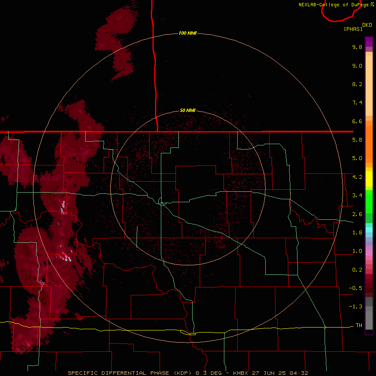This screenshot has width=376, height=376.
Task: Click the 50 NMI range ring label
Action: (x=188, y=110)
